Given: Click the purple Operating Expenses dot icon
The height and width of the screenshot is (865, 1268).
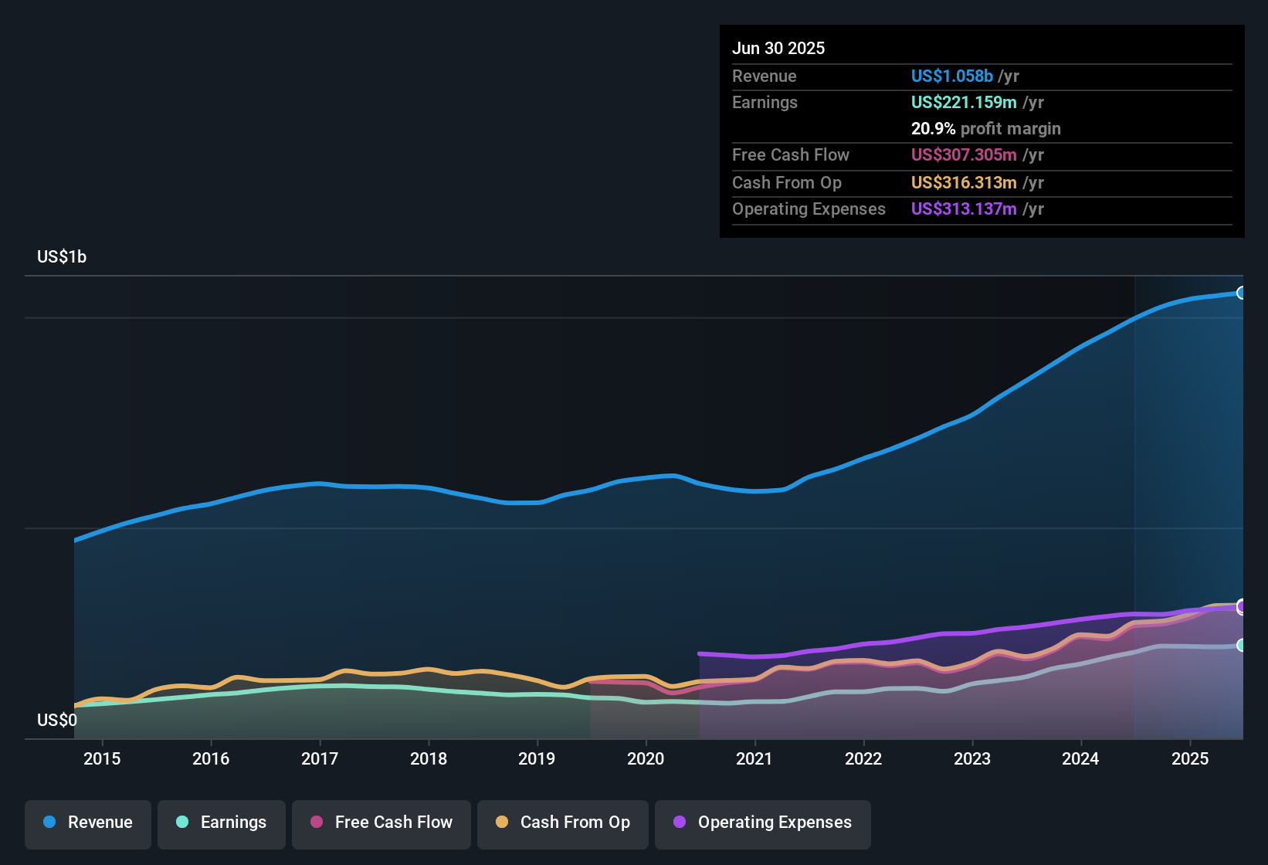Looking at the screenshot, I should point(679,823).
